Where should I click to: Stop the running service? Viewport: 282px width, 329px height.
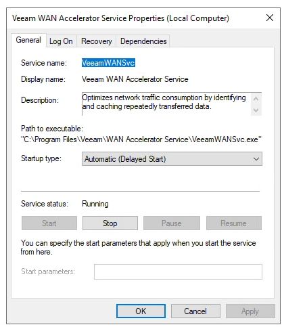tap(110, 223)
